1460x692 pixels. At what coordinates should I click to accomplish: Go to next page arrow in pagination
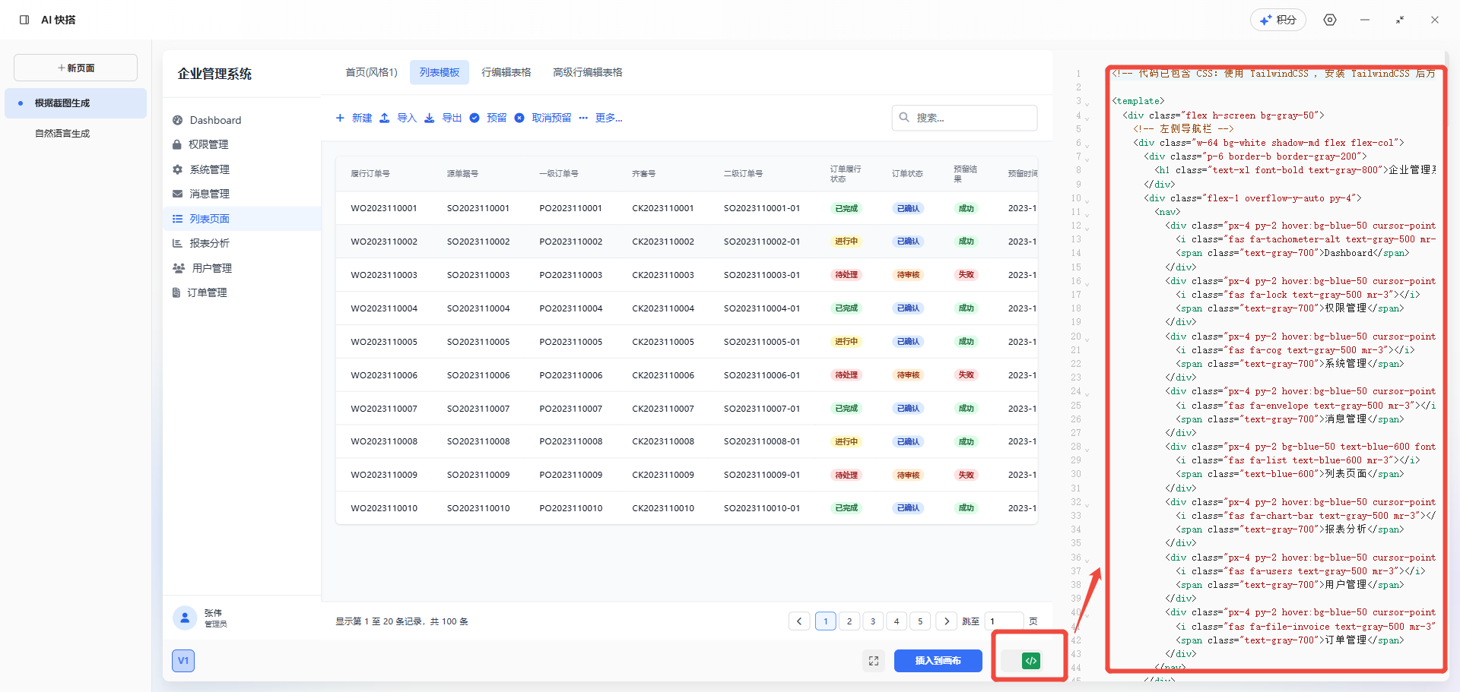coord(946,621)
